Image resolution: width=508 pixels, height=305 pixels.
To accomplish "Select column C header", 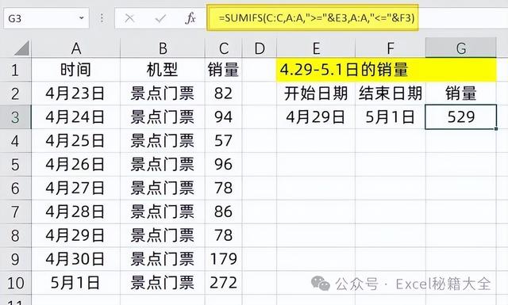I will [224, 48].
